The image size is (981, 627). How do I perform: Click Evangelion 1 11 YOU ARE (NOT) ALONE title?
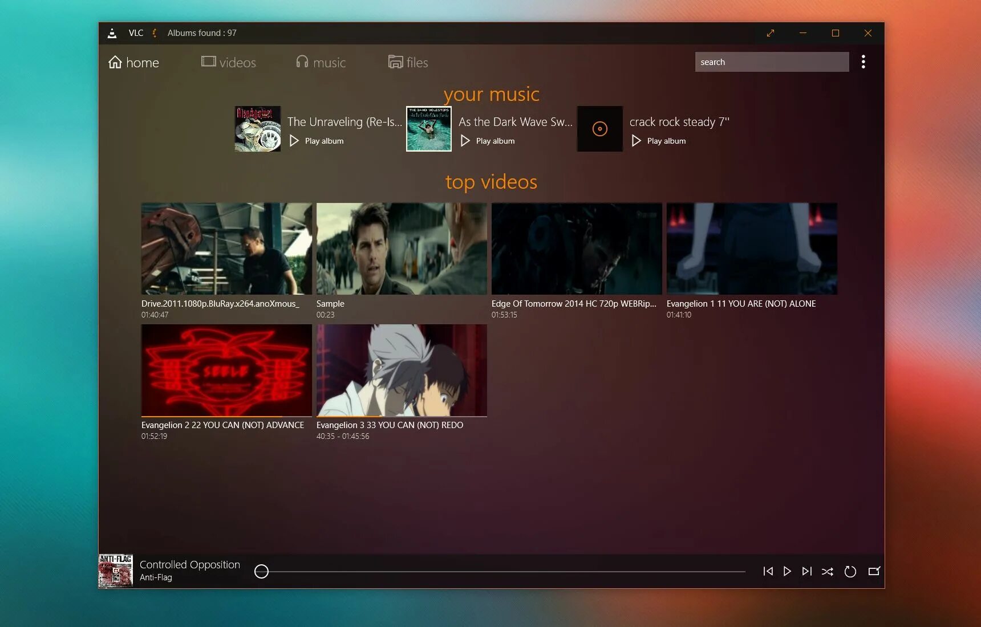741,304
